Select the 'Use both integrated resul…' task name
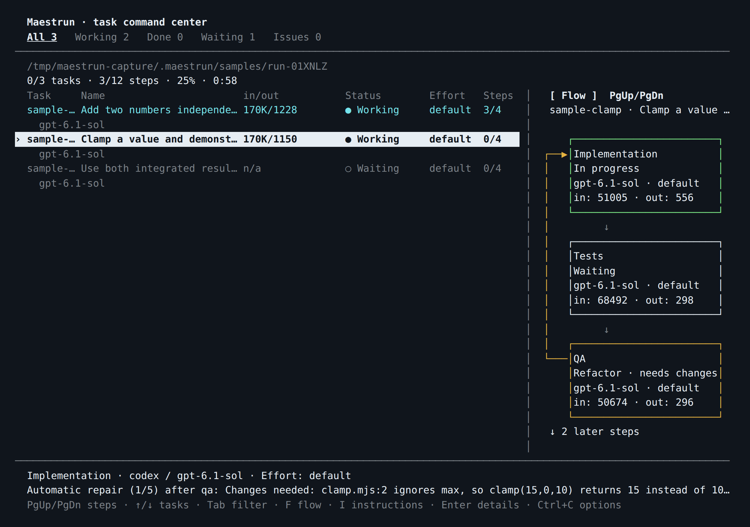Image resolution: width=750 pixels, height=527 pixels. point(159,168)
